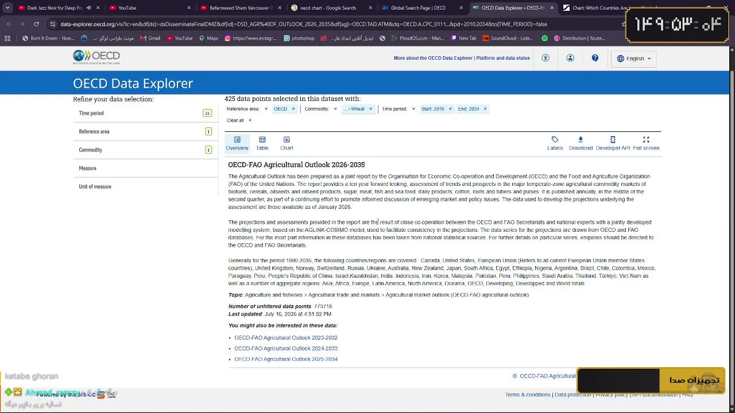Open the YouTube bookmark in bookmarks bar
735x413 pixels.
click(180, 38)
